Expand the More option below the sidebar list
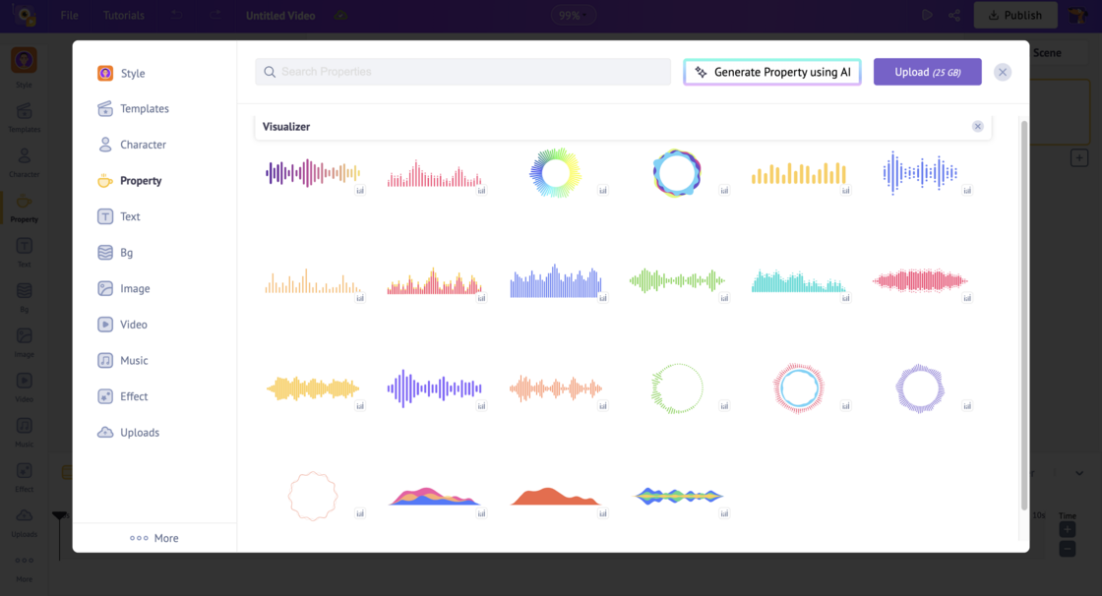The height and width of the screenshot is (596, 1102). pos(153,538)
